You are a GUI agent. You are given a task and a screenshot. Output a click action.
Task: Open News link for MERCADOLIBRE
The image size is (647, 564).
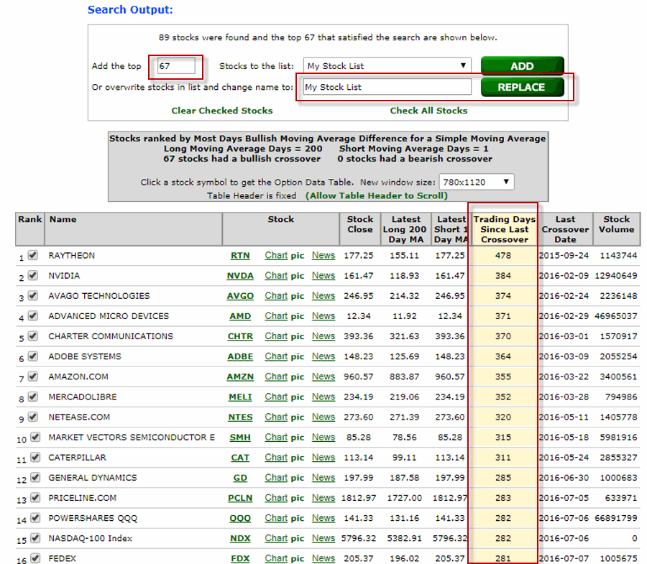(x=323, y=397)
